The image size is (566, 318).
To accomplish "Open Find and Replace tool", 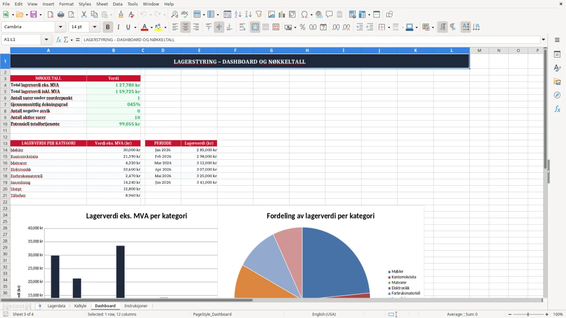I will click(175, 15).
